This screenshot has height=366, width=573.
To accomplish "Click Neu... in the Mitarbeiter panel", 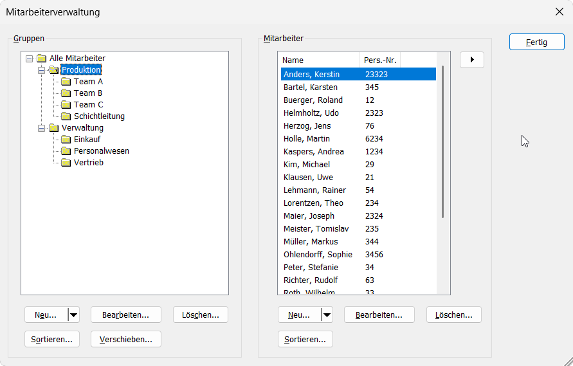I will [299, 315].
